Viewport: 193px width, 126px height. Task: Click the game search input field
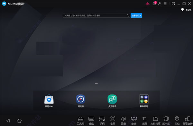[96, 16]
